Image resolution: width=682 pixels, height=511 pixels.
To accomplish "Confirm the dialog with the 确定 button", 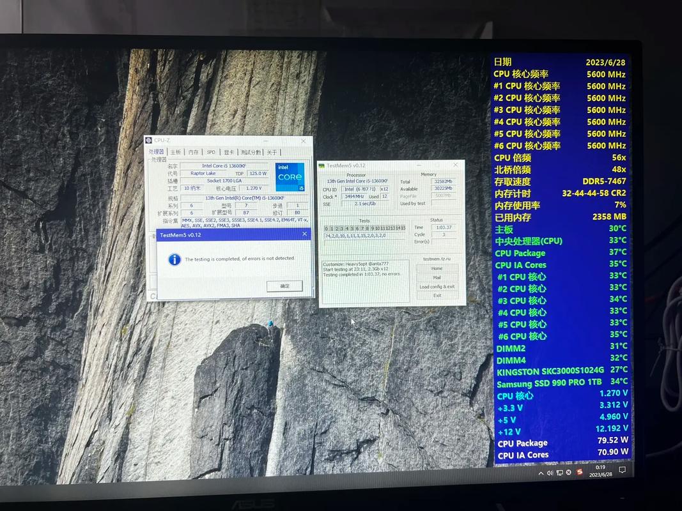I will coord(284,286).
